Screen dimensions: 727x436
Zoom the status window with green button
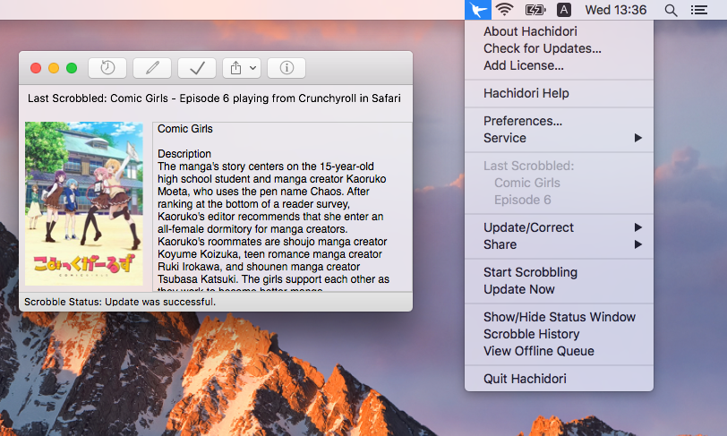pyautogui.click(x=72, y=68)
